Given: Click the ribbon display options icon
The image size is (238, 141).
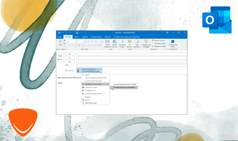Looking at the screenshot, I should point(167,33).
